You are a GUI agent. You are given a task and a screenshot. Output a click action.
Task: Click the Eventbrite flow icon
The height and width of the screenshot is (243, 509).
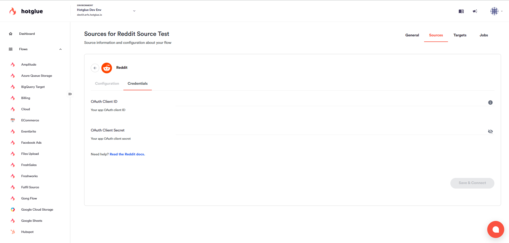[13, 131]
